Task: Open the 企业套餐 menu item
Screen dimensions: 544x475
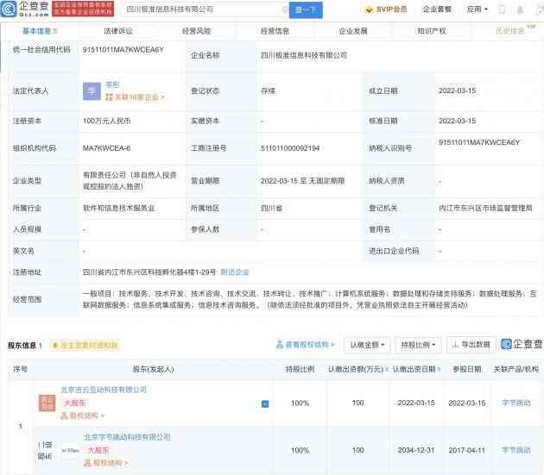Action: point(437,9)
